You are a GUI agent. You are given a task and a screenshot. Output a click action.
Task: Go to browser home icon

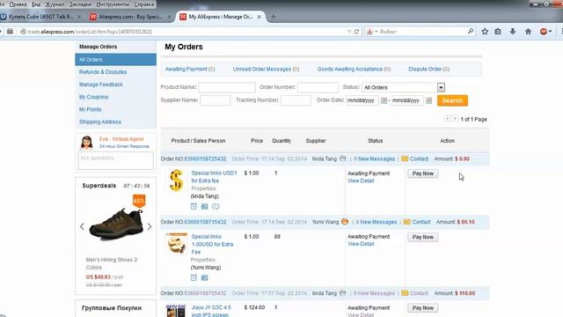528,32
